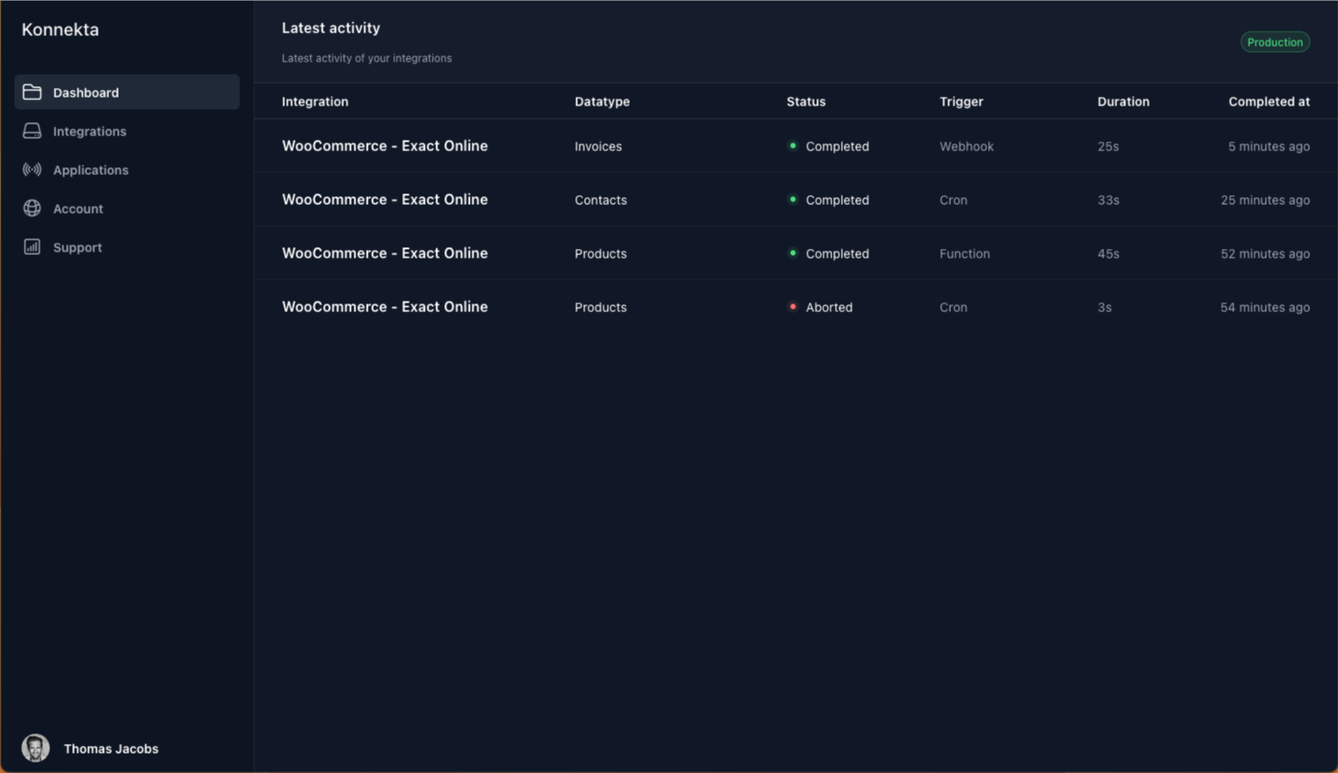Image resolution: width=1338 pixels, height=773 pixels.
Task: Click the 25s duration value
Action: (1108, 146)
